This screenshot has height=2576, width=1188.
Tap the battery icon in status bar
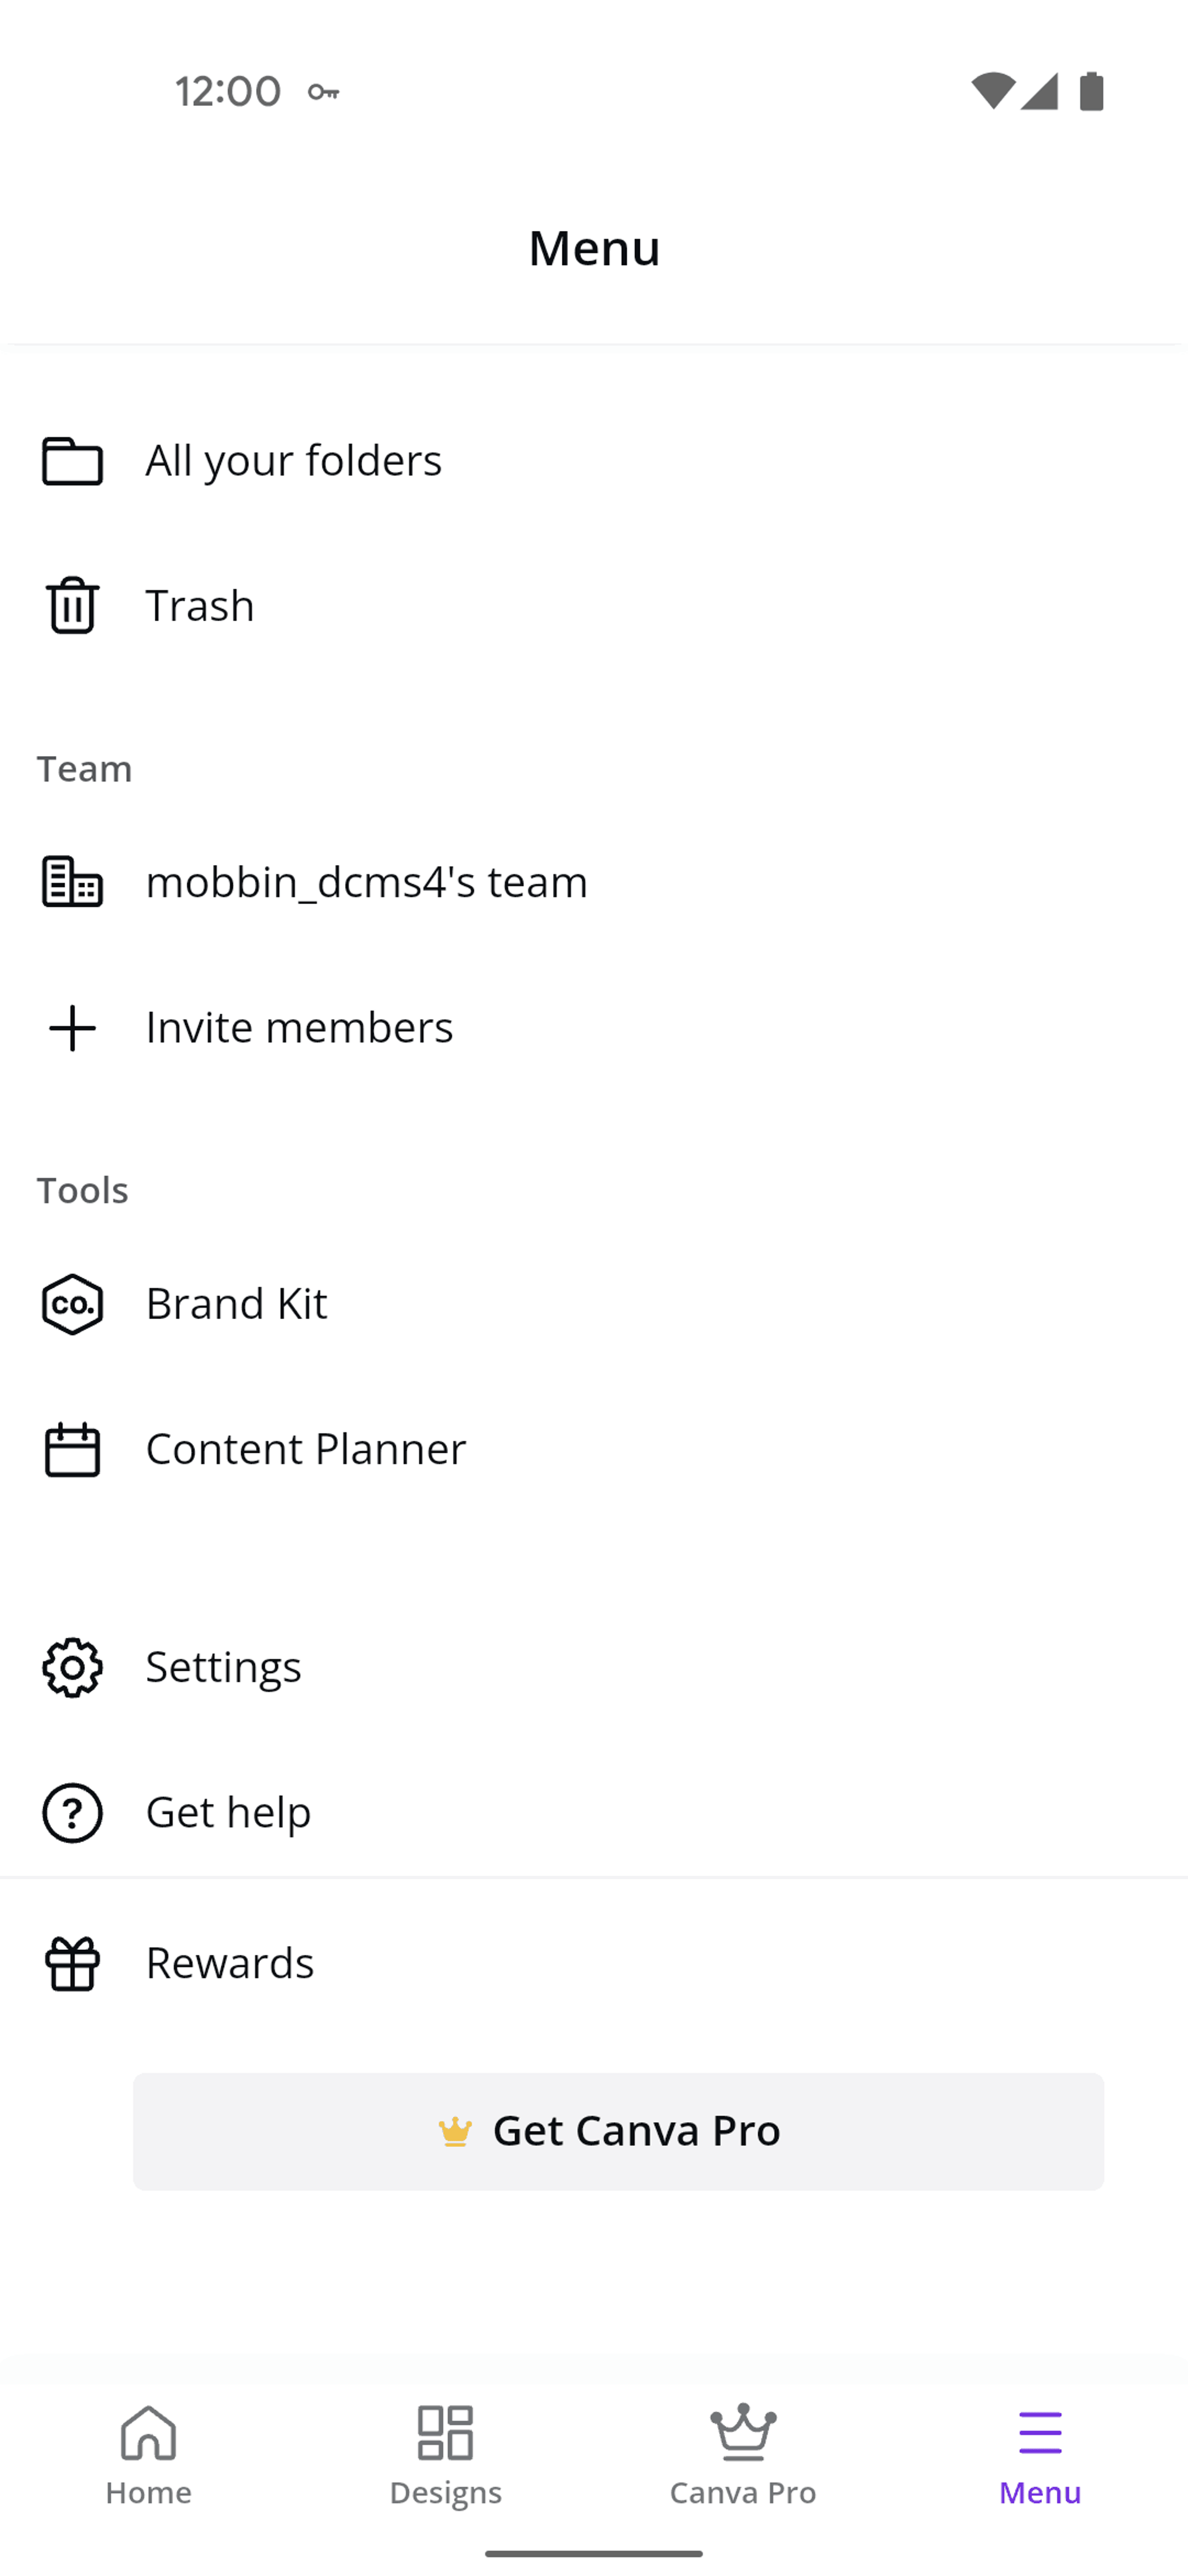(1091, 91)
